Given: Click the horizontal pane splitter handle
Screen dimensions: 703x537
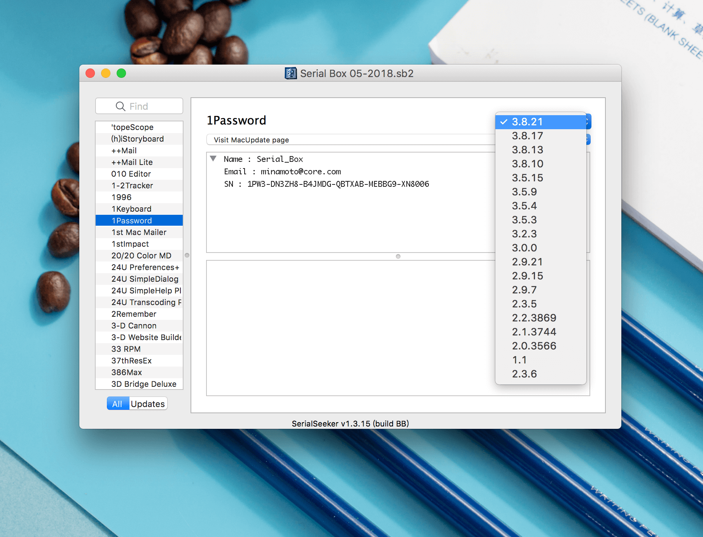Looking at the screenshot, I should coord(398,256).
